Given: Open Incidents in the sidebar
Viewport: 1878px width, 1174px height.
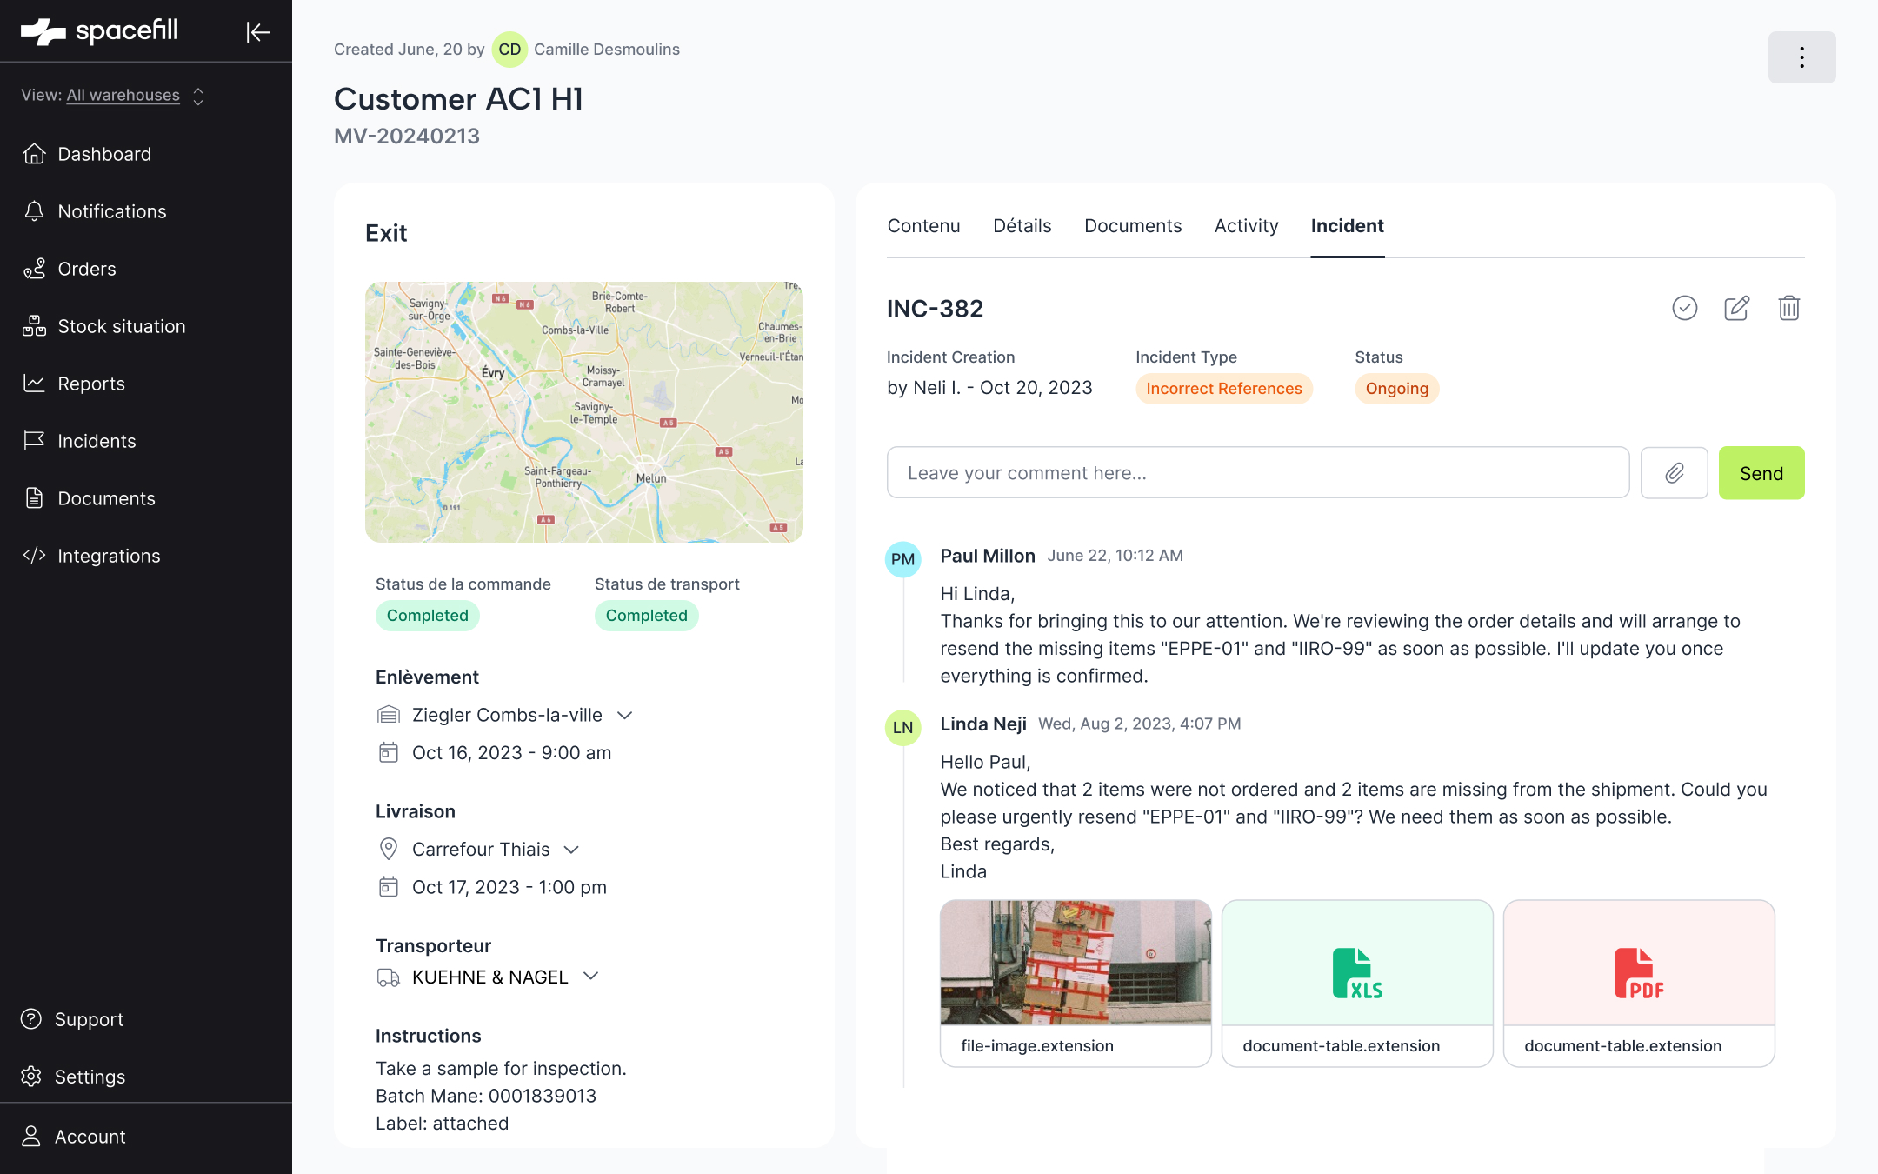Looking at the screenshot, I should point(97,441).
